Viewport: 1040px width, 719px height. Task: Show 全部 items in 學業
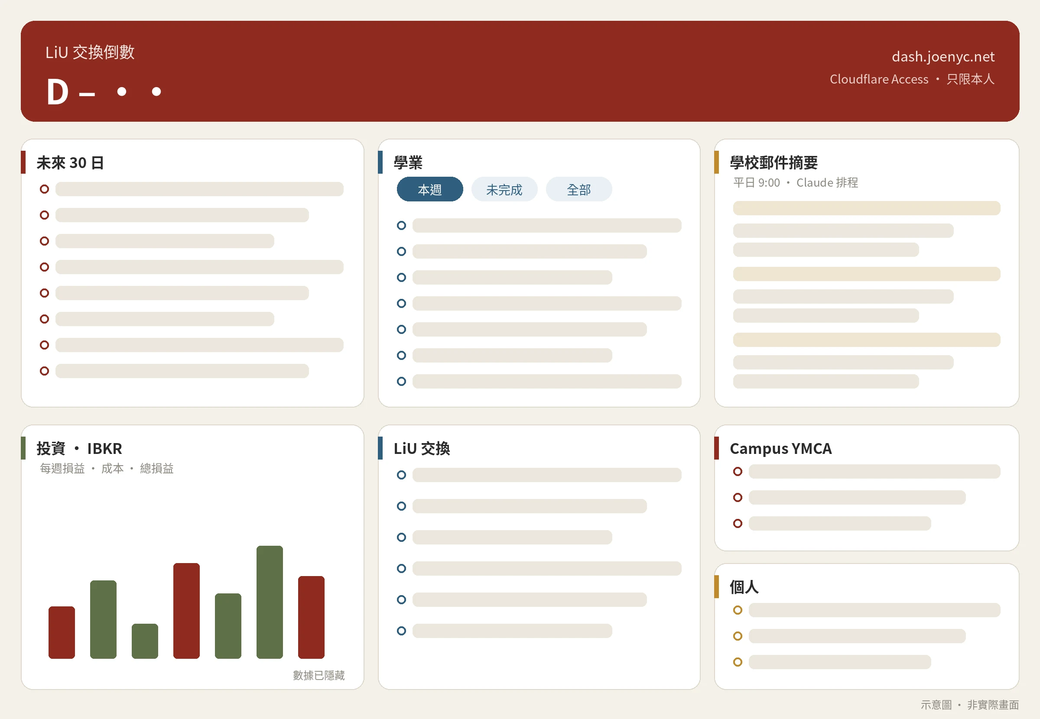click(x=578, y=189)
